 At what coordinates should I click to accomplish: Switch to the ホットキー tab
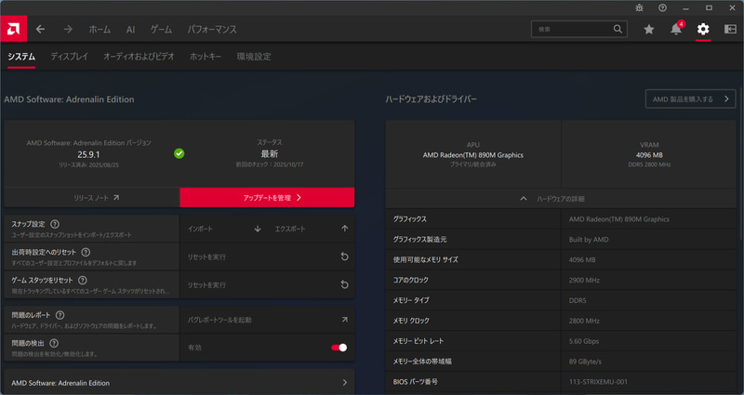tap(206, 57)
